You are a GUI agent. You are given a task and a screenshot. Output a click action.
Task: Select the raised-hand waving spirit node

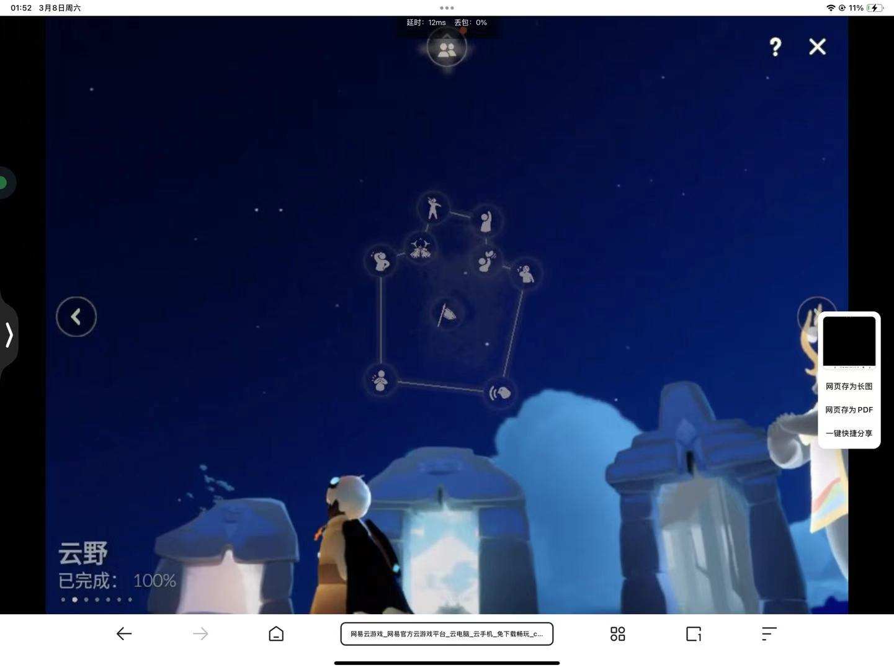coord(486,221)
